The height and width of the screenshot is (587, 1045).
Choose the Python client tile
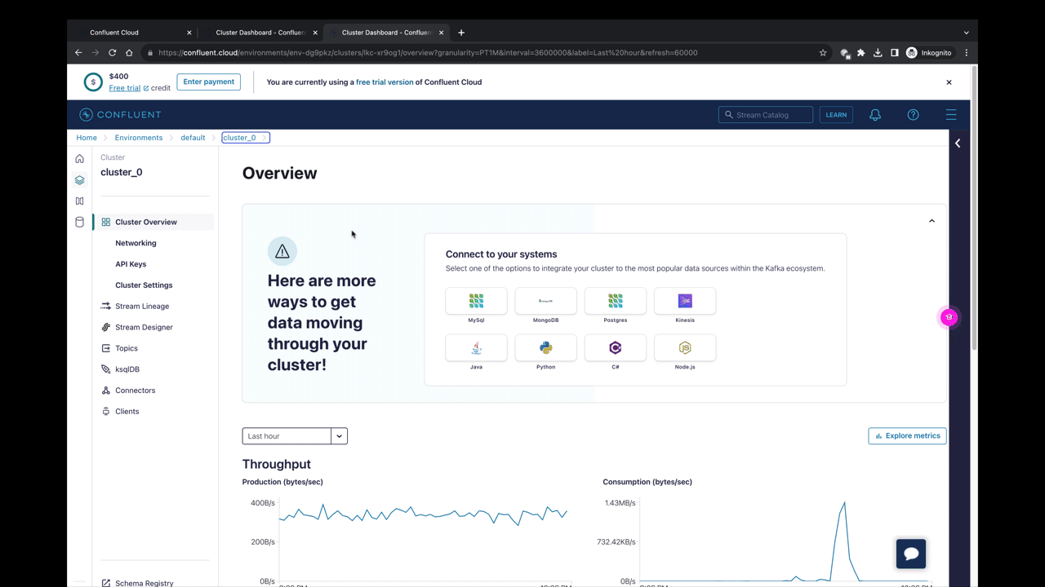point(545,348)
